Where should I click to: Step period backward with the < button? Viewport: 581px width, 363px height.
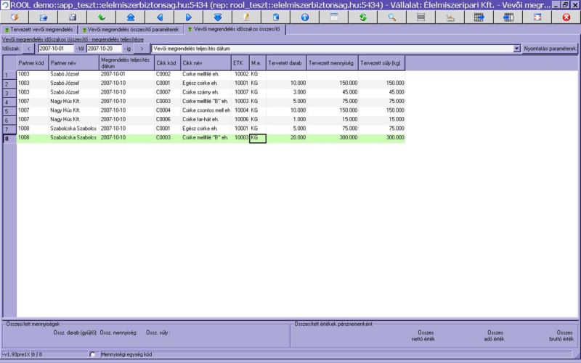[x=28, y=49]
